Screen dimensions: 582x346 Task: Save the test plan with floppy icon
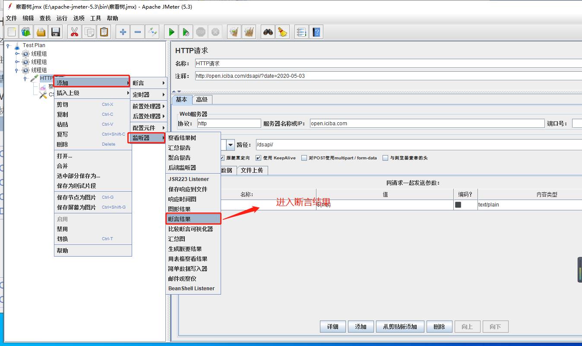click(56, 32)
